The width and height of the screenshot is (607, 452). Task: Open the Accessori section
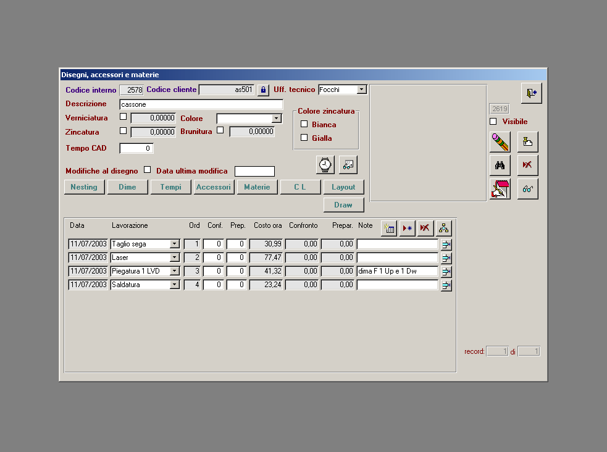click(214, 187)
